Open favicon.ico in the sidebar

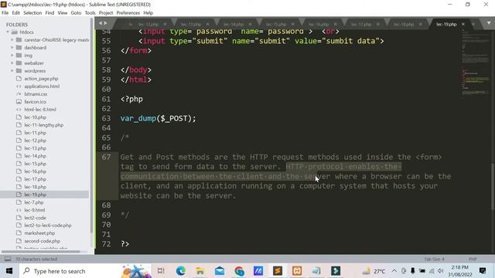pyautogui.click(x=35, y=102)
